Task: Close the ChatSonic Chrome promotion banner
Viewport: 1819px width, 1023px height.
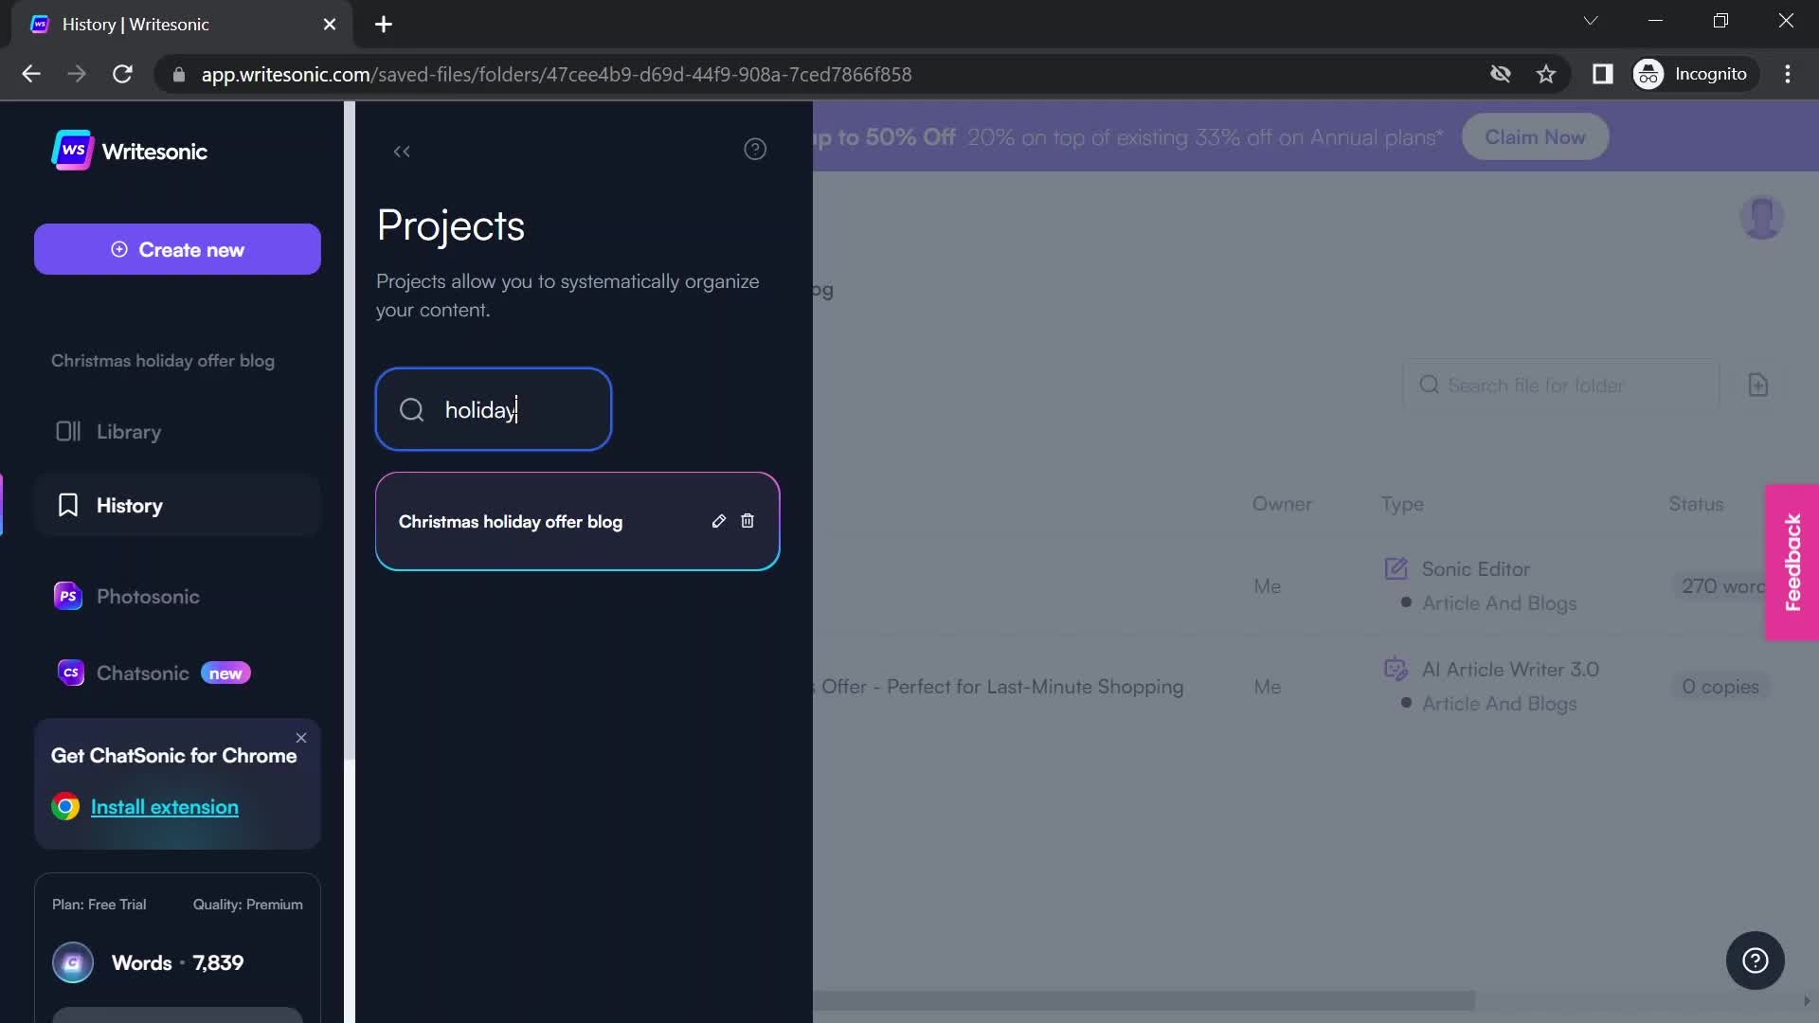Action: (301, 737)
